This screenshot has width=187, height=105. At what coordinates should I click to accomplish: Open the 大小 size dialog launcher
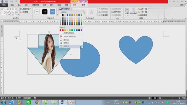(x=173, y=19)
